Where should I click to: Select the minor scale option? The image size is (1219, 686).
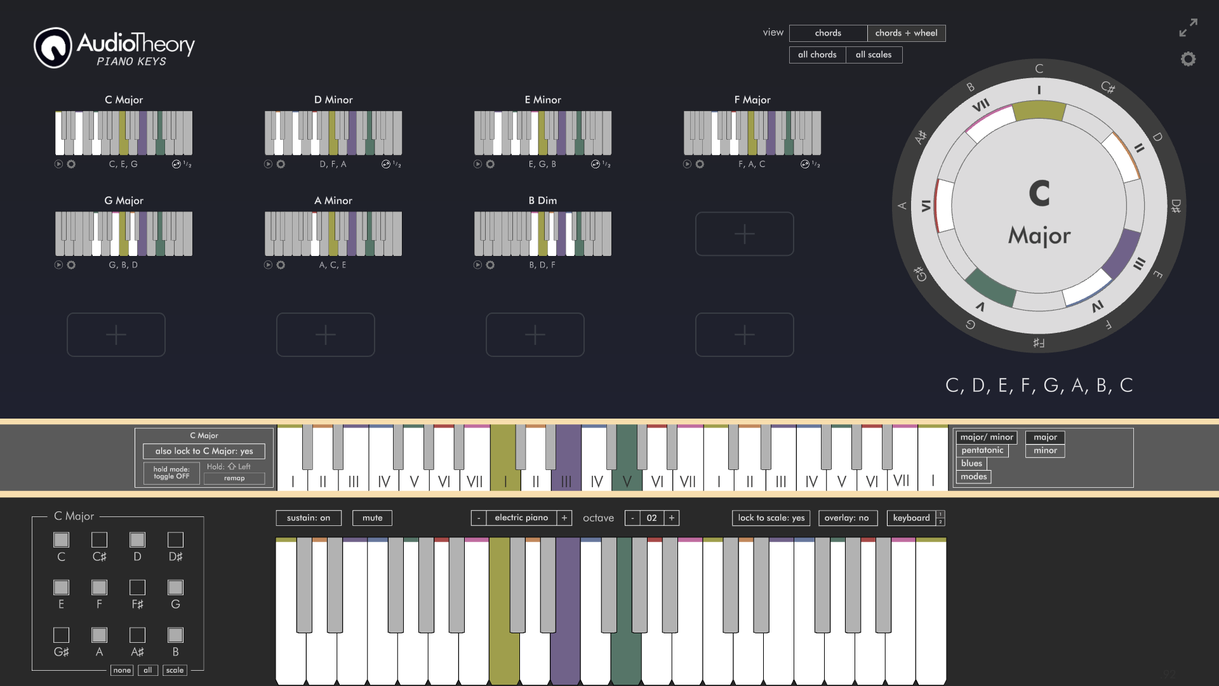point(1045,450)
